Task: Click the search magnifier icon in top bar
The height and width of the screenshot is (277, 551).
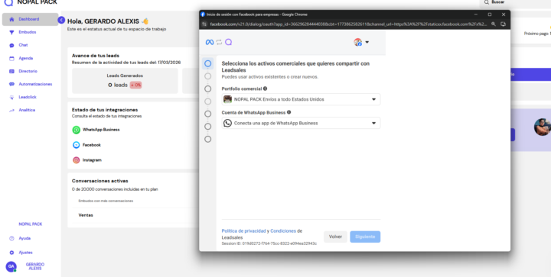Action: [x=487, y=2]
